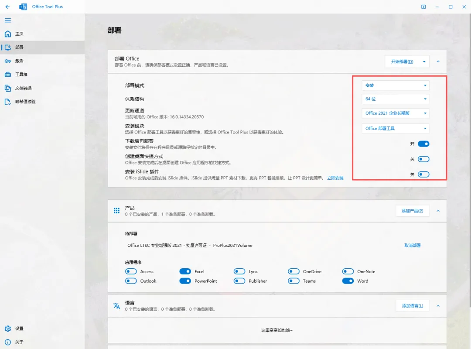
Task: Open the 主页 home page
Action: [x=42, y=34]
